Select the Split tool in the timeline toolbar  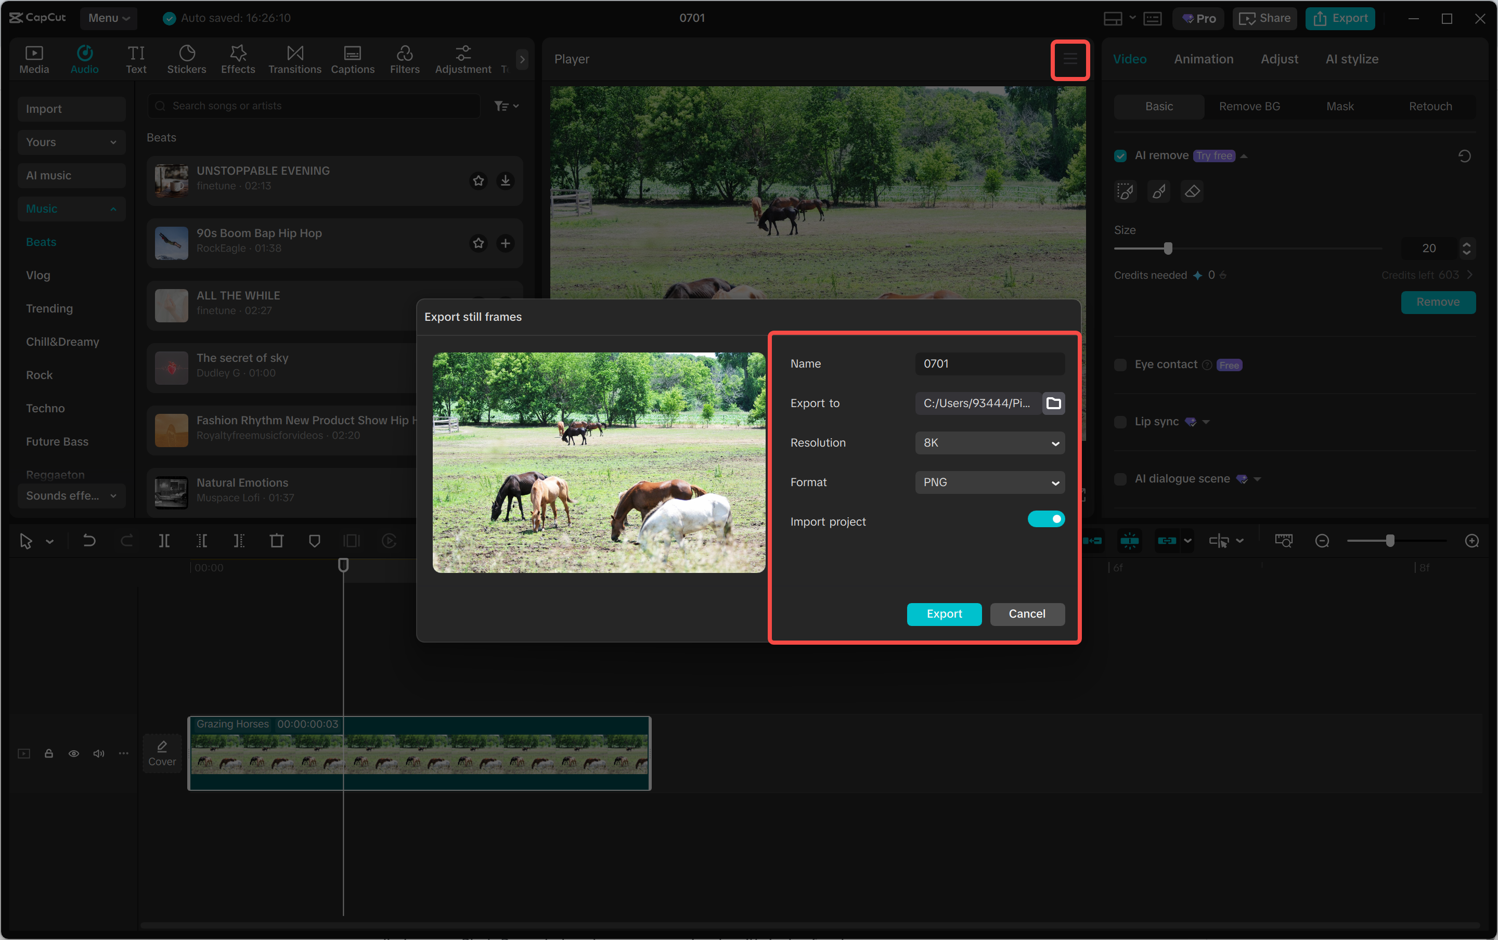coord(164,540)
